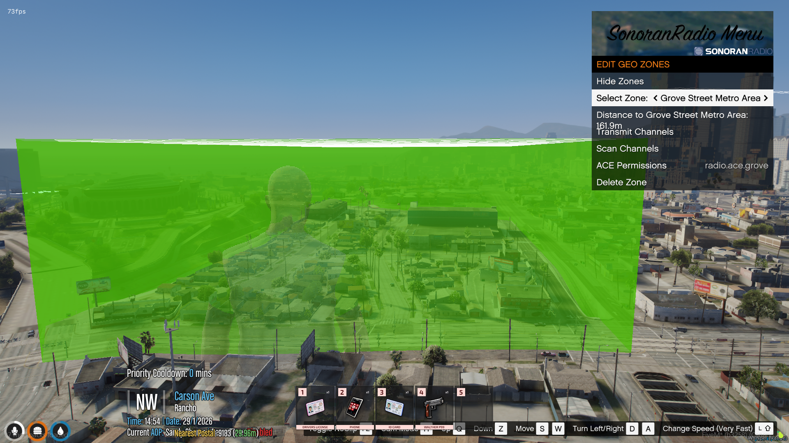The width and height of the screenshot is (789, 443).
Task: Click the left arrow of Select Zone
Action: click(655, 98)
